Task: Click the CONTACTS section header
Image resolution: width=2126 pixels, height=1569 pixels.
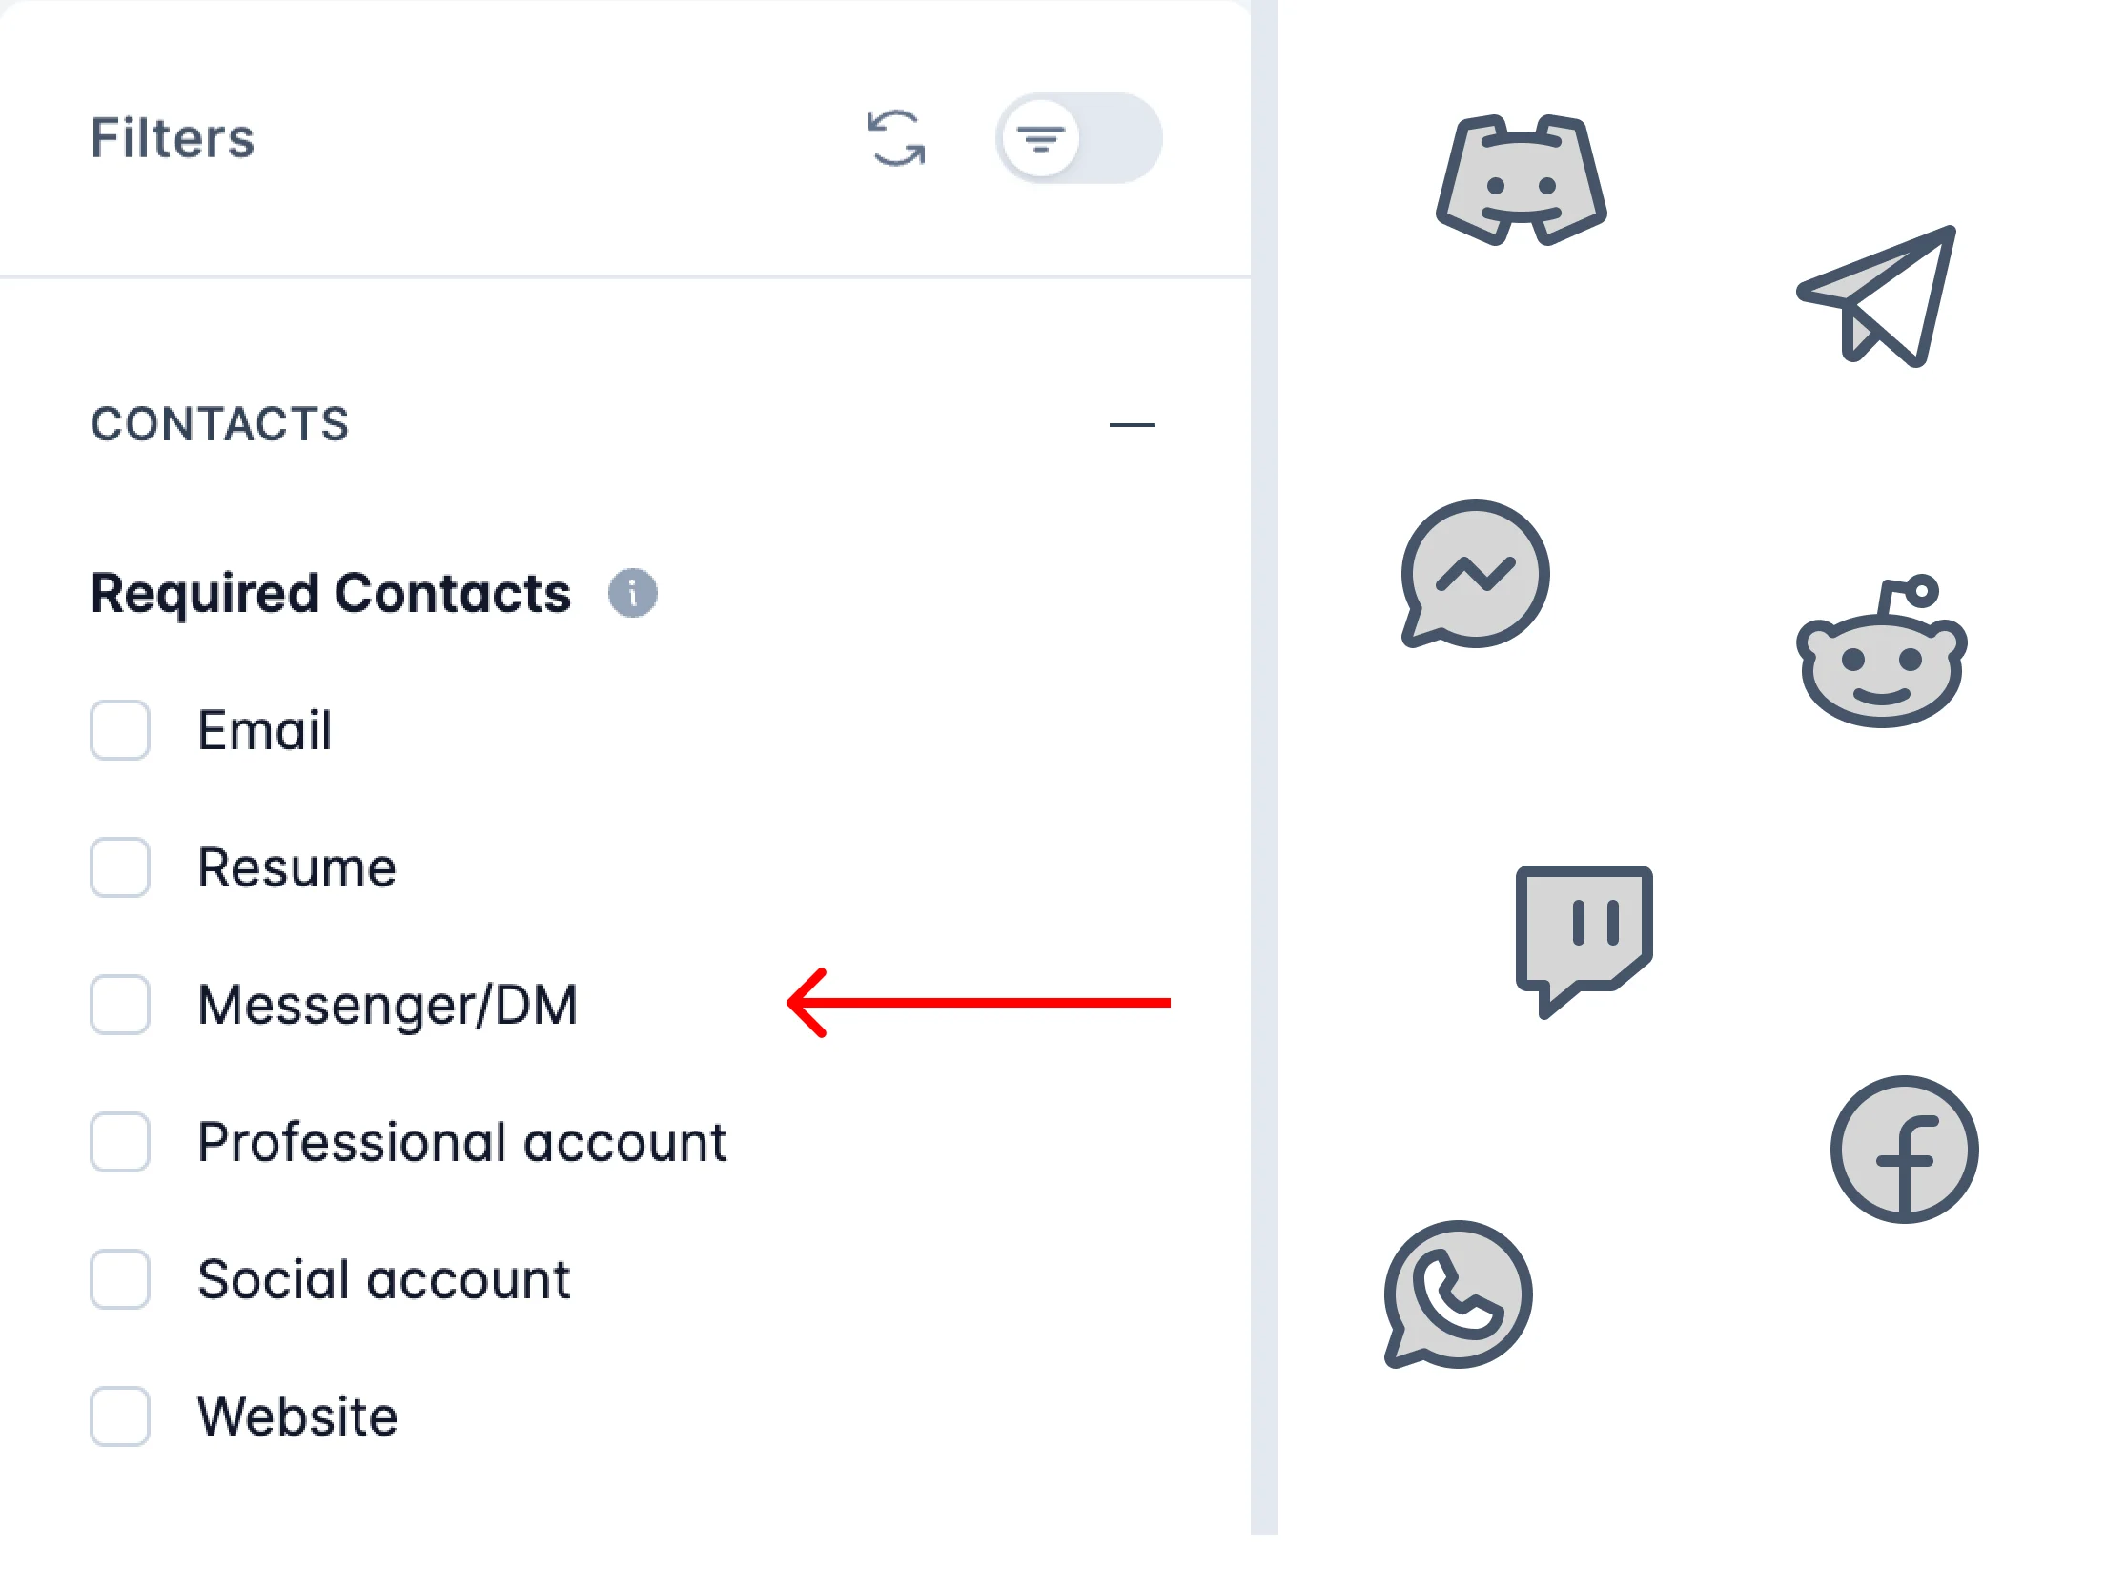Action: pyautogui.click(x=220, y=424)
